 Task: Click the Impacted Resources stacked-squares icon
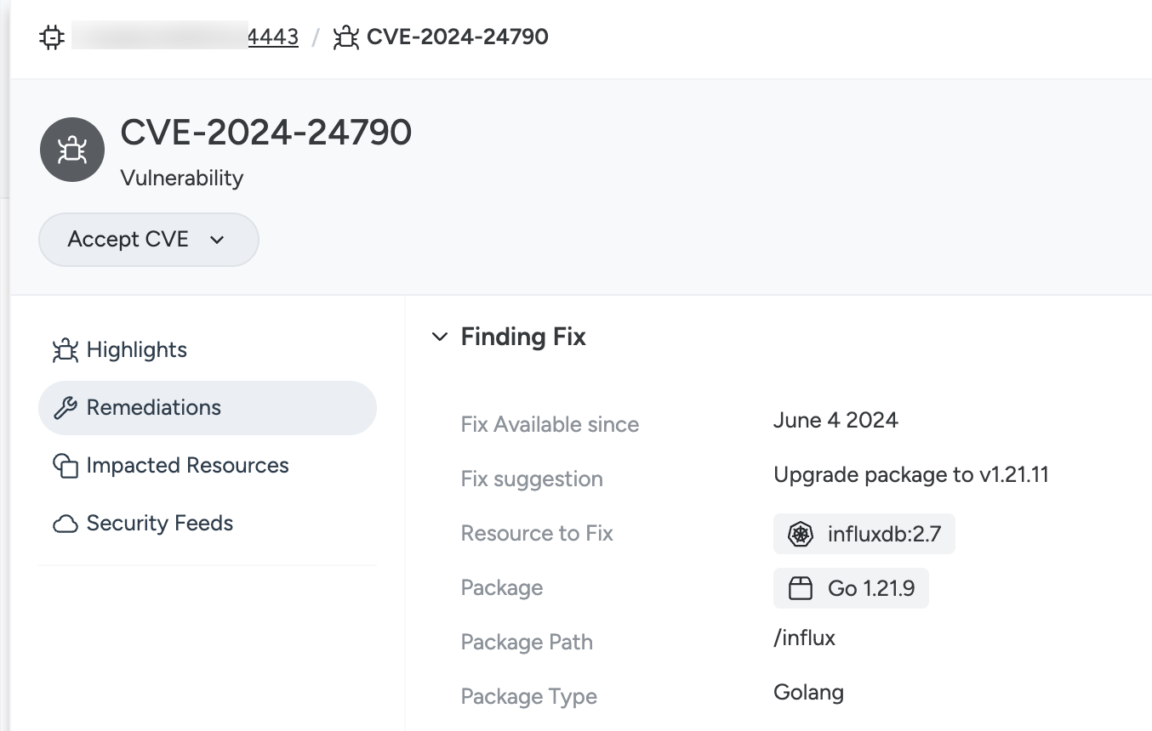(x=66, y=466)
